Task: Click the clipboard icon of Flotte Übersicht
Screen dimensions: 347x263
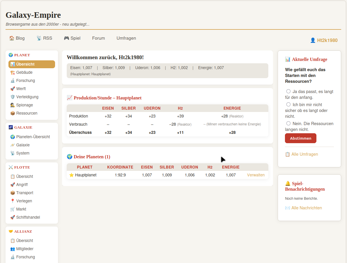Action: pyautogui.click(x=13, y=176)
